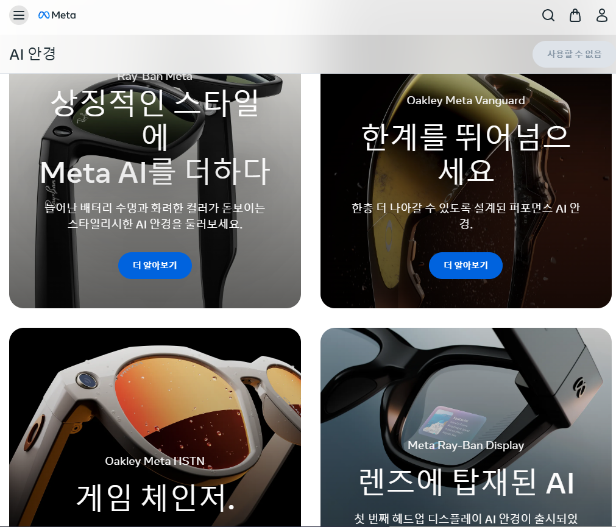Click 더 알아보기 on Ray-Ban Meta card
Viewport: 616px width, 527px height.
155,266
